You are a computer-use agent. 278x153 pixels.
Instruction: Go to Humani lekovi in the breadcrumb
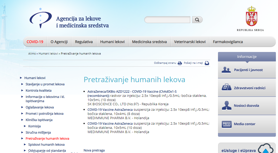click(48, 54)
